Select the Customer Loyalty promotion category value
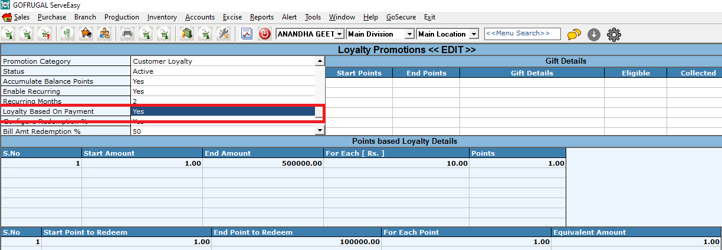The height and width of the screenshot is (250, 722). point(223,61)
